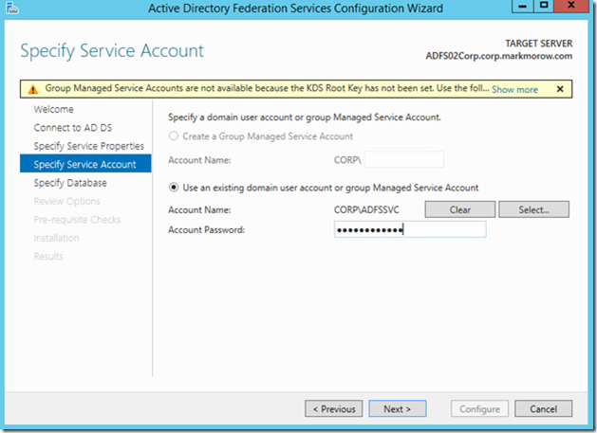Viewport: 597px width, 433px height.
Task: Select the Specify Service Account step
Action: point(85,164)
